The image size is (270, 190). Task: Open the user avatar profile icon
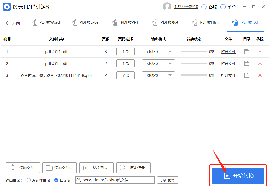click(167, 7)
